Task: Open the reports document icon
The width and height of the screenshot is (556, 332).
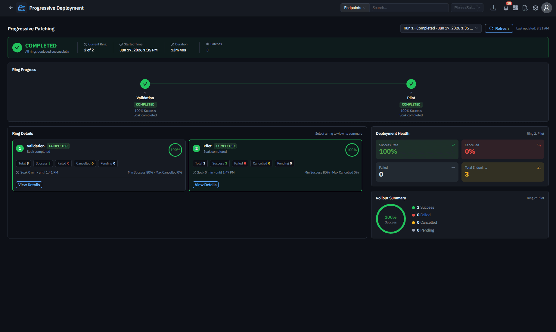Action: [x=525, y=8]
